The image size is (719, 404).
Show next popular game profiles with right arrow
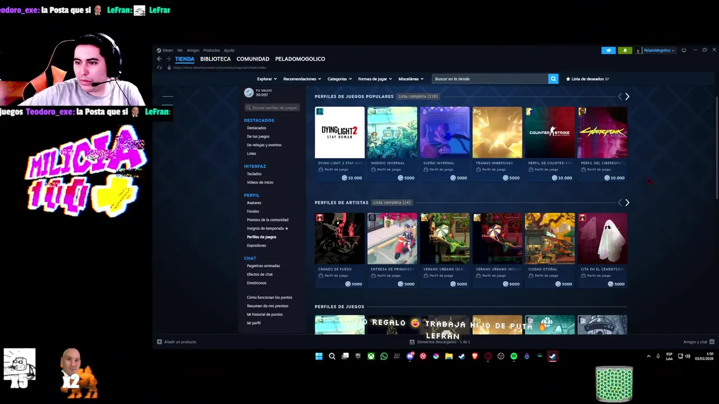627,97
